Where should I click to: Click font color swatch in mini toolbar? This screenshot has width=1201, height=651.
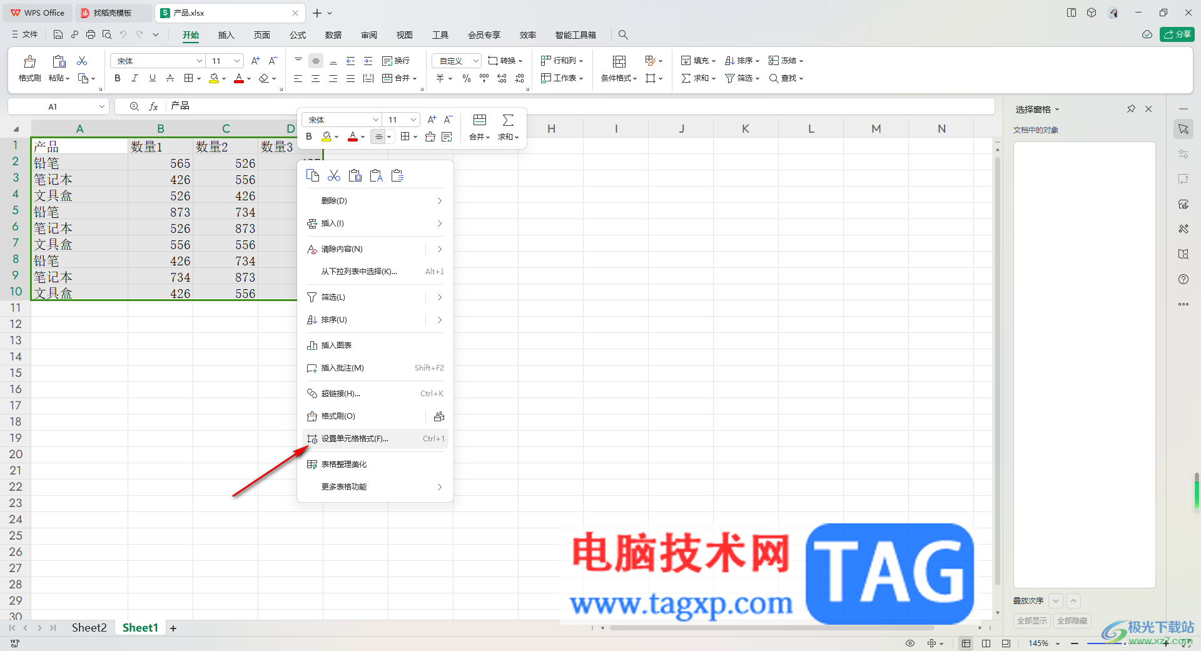click(x=353, y=136)
